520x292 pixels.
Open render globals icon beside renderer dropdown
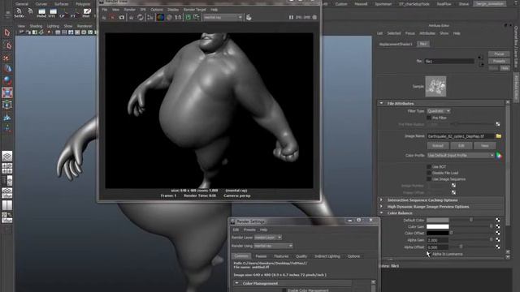click(x=249, y=17)
